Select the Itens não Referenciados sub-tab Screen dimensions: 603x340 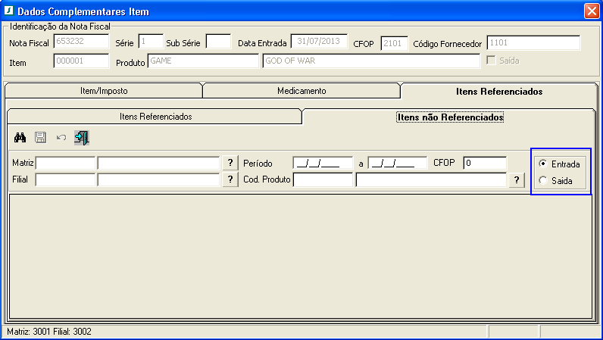point(450,117)
